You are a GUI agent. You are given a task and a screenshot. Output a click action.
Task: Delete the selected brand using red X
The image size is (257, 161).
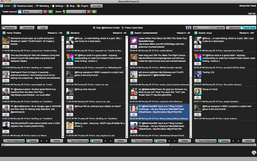tap(89, 11)
